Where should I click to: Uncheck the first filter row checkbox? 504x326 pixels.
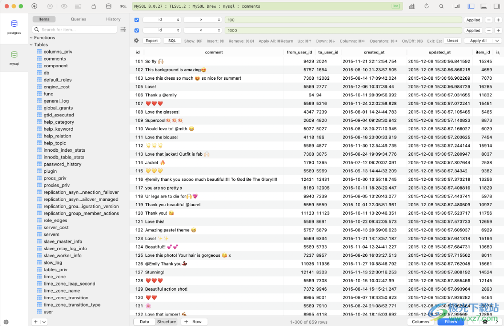(137, 20)
